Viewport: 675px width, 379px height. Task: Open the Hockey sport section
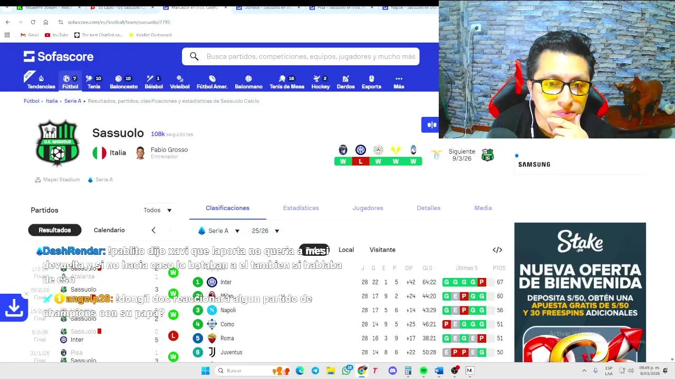click(x=320, y=82)
